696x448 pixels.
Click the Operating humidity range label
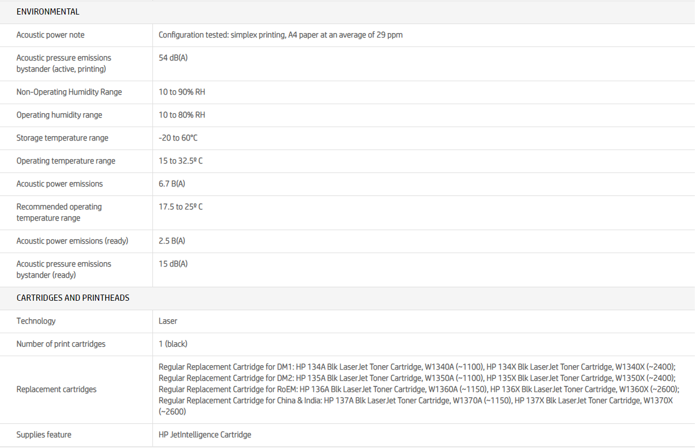click(59, 115)
